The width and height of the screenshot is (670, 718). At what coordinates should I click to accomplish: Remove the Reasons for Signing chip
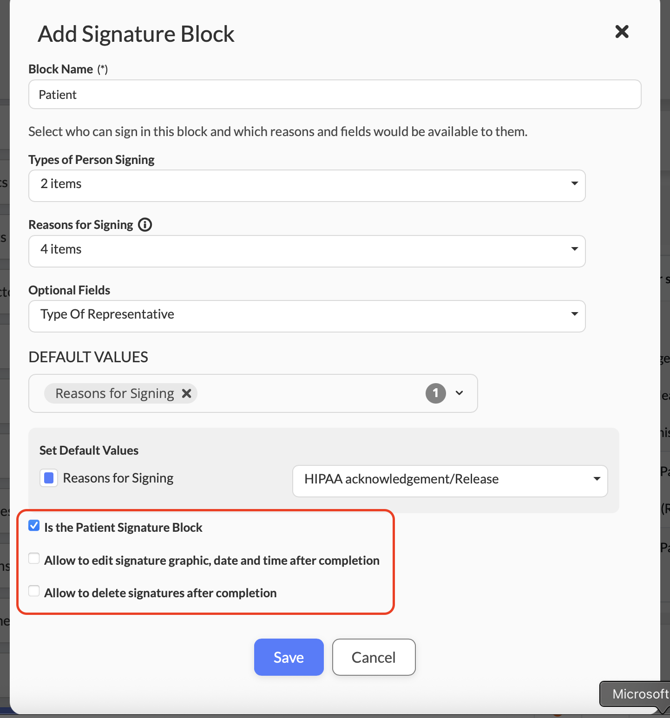coord(187,393)
